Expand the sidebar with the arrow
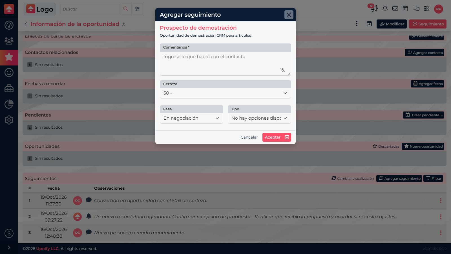Viewport: 451px width, 254px height. pyautogui.click(x=9, y=248)
